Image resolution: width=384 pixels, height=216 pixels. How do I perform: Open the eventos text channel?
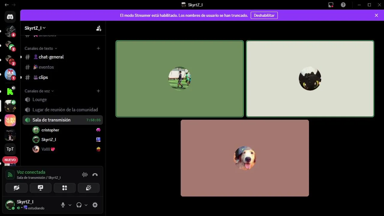[x=63, y=67]
